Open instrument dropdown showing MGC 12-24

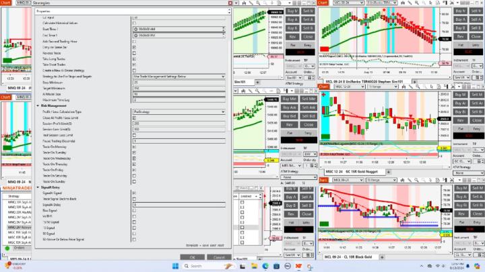(350, 87)
